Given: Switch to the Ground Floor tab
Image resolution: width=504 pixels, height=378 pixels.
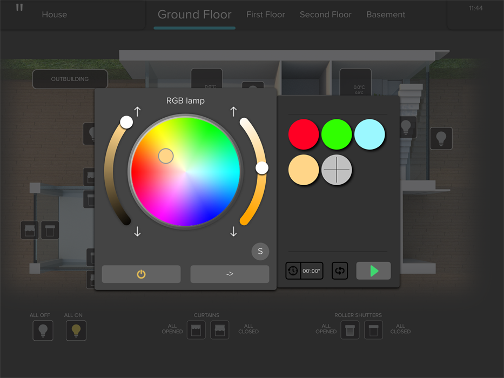Looking at the screenshot, I should point(194,15).
